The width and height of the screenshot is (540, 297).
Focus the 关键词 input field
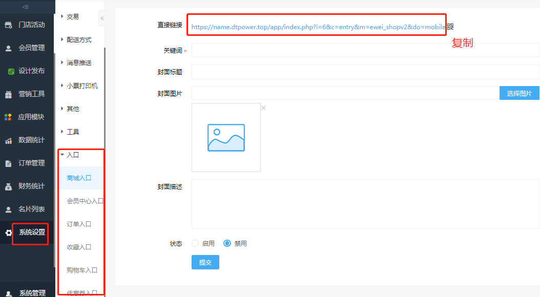click(x=366, y=50)
